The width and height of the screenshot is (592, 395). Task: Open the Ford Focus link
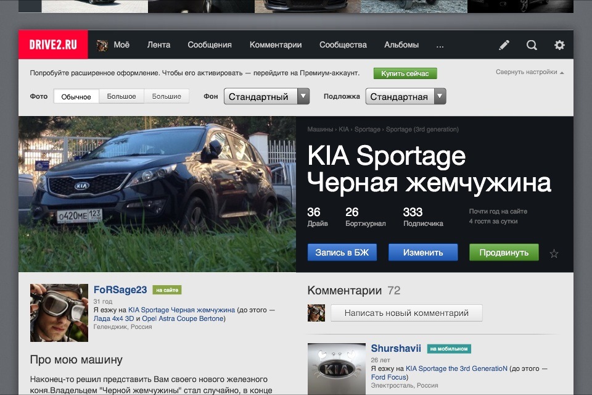coord(388,377)
